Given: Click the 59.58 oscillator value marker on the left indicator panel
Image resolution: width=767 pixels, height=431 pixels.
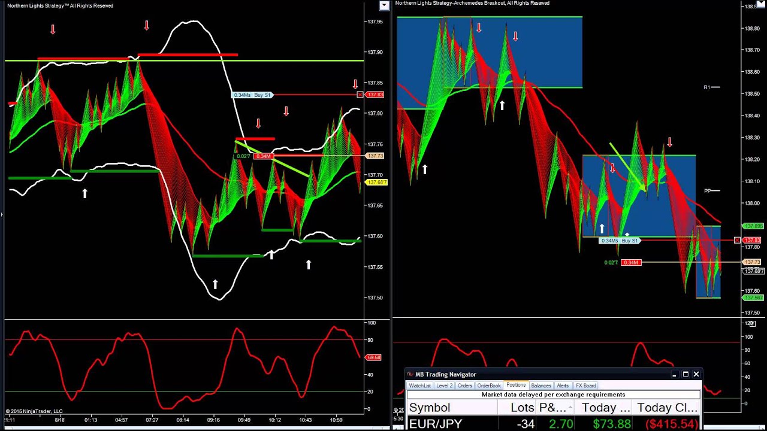Looking at the screenshot, I should click(373, 357).
